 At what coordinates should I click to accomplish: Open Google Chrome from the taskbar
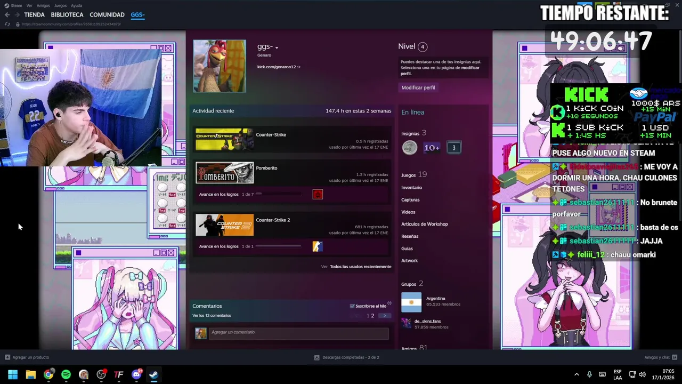click(x=48, y=374)
